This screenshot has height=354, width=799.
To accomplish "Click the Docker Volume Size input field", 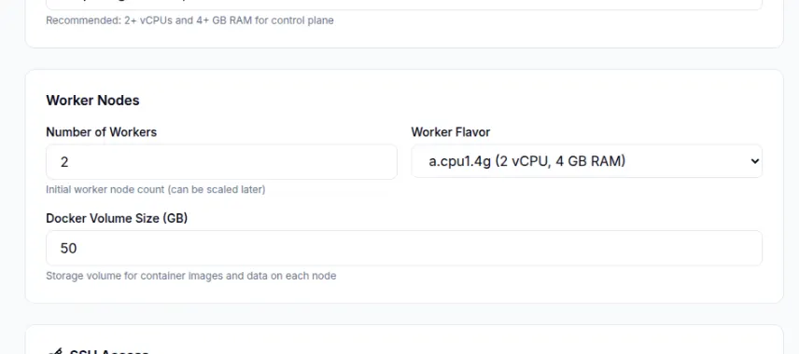I will 404,248.
